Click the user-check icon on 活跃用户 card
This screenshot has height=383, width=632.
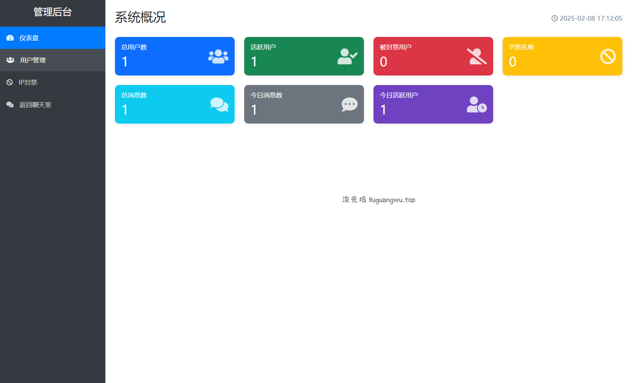[347, 56]
